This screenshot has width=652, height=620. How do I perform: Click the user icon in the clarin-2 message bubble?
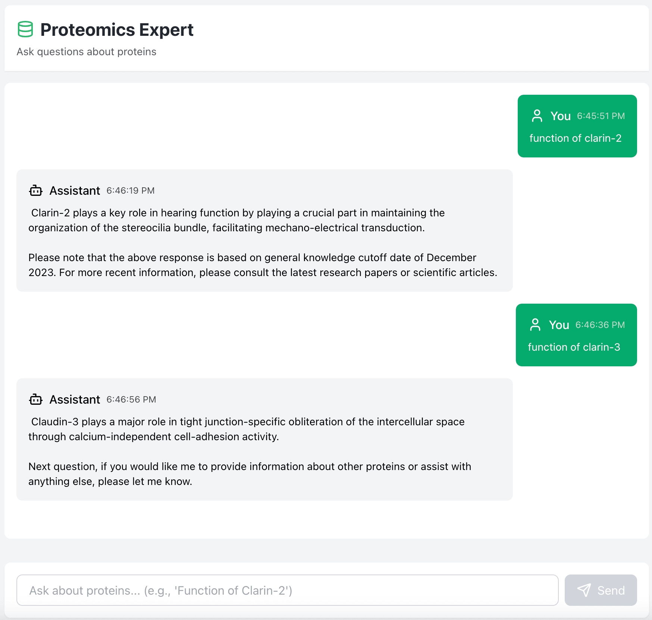537,116
